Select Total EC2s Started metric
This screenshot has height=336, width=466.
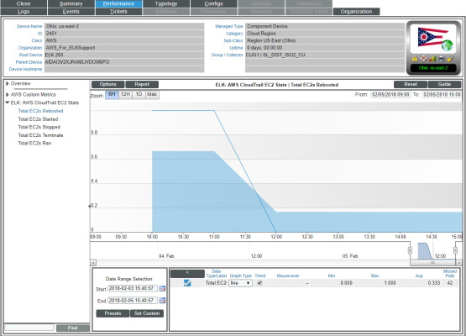click(38, 119)
